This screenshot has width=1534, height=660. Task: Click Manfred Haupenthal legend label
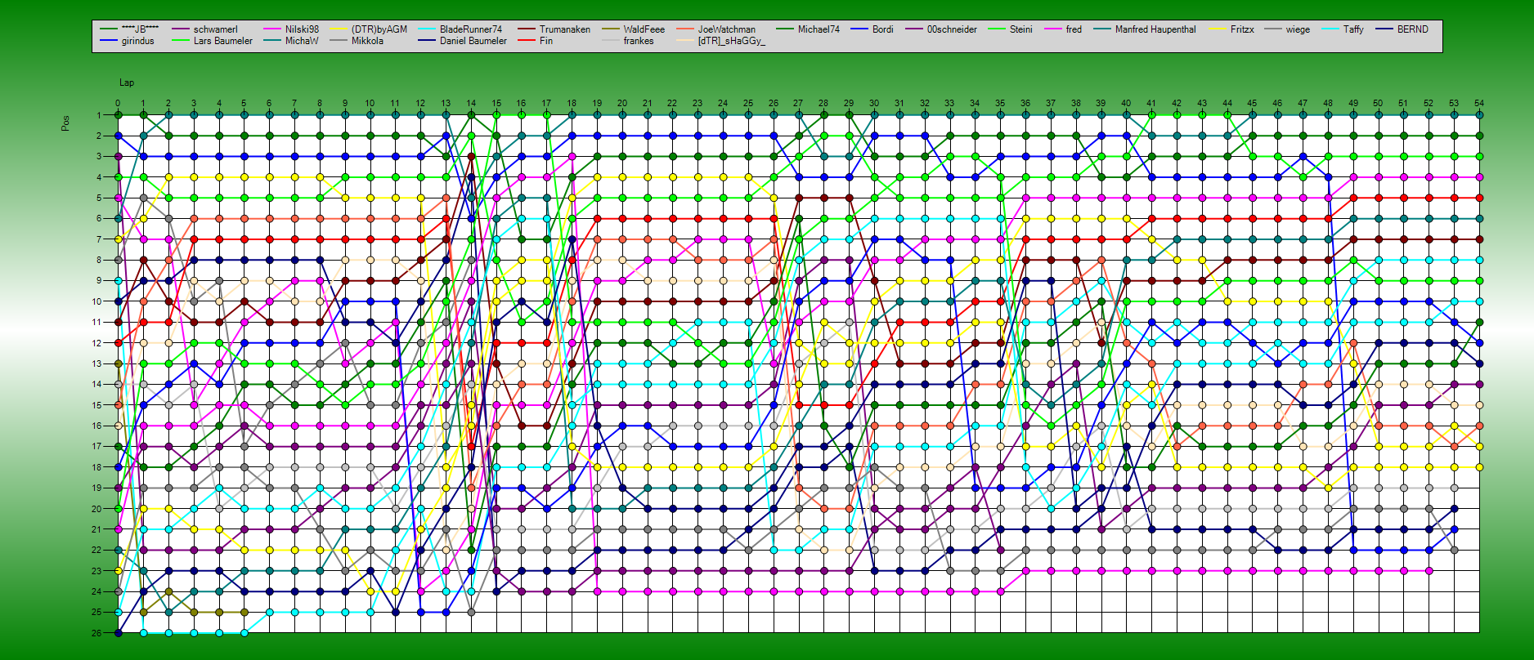tap(1155, 29)
